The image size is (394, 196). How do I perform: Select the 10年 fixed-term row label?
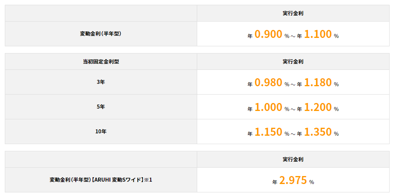pos(101,131)
